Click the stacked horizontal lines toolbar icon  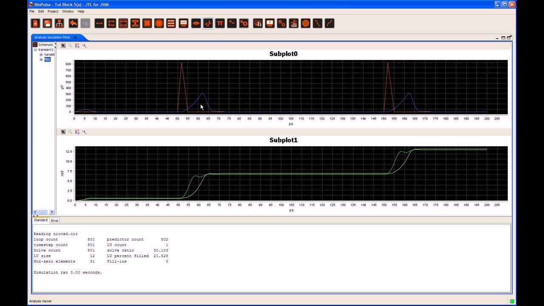coord(294,23)
